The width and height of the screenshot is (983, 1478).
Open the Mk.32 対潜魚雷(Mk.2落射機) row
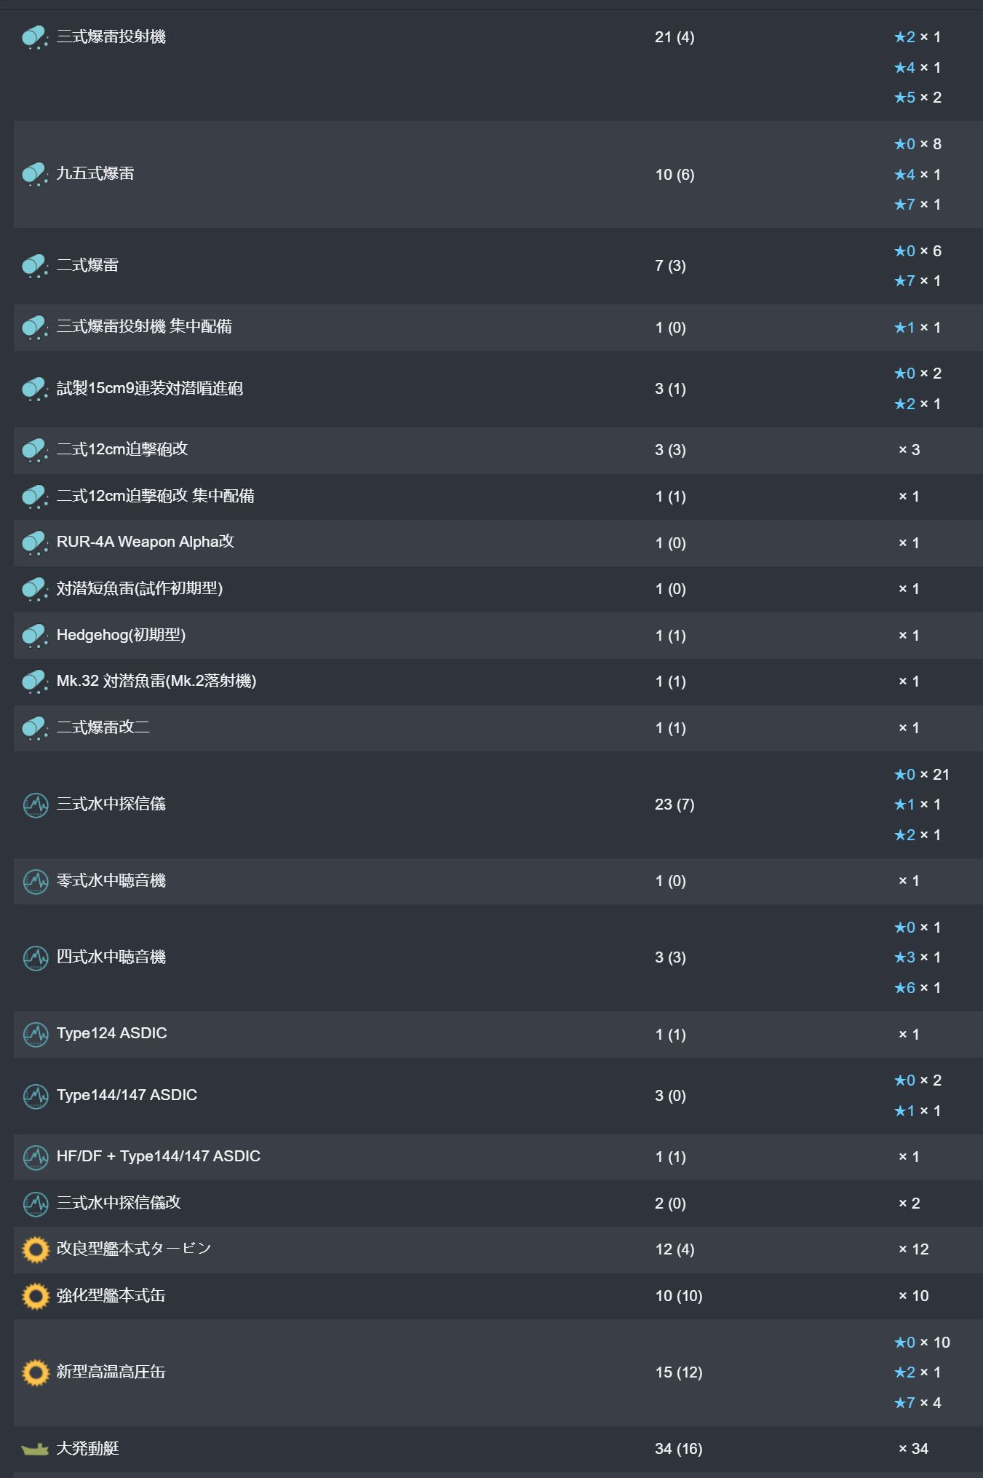(498, 682)
